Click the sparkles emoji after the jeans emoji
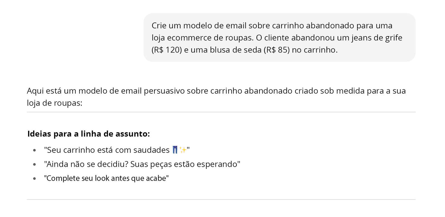 tap(183, 150)
